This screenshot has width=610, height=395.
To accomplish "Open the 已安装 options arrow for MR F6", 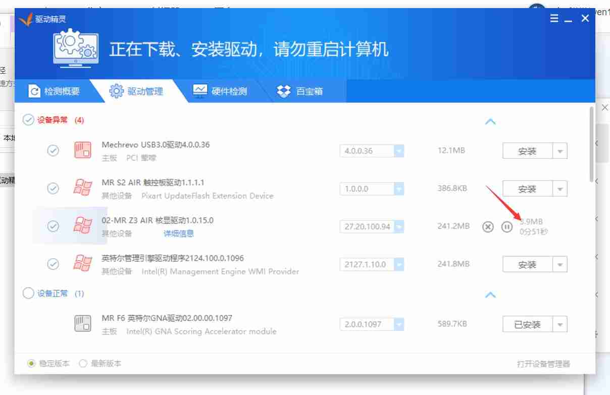I will point(560,325).
